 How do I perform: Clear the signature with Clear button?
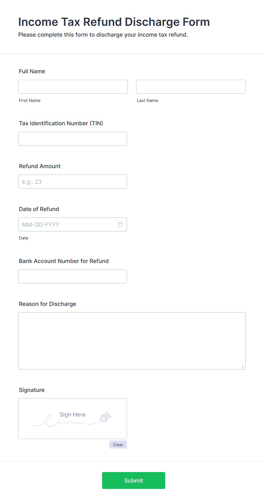click(118, 444)
